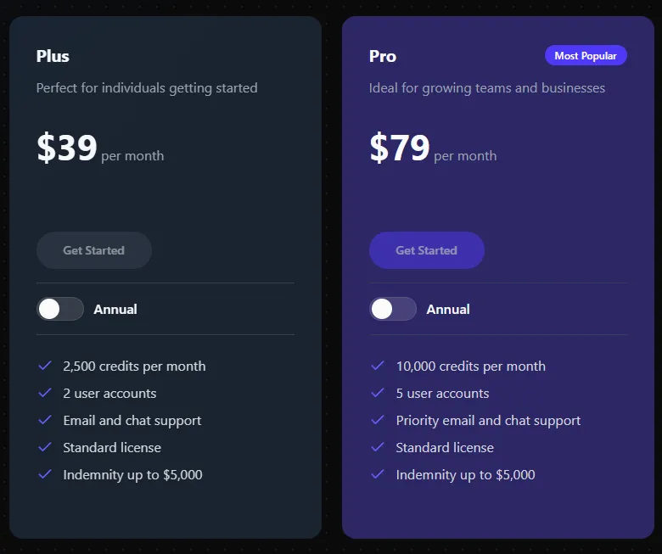Click the $79 price on Pro card
Image resolution: width=662 pixels, height=554 pixels.
click(x=400, y=148)
